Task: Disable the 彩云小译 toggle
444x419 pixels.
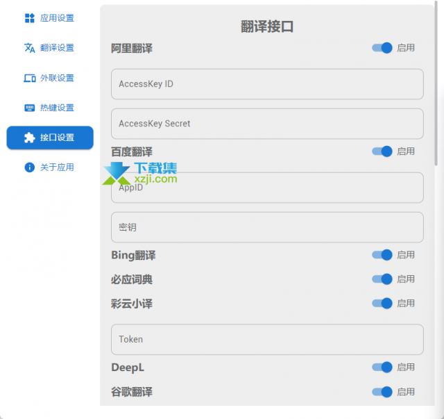Action: pyautogui.click(x=382, y=303)
